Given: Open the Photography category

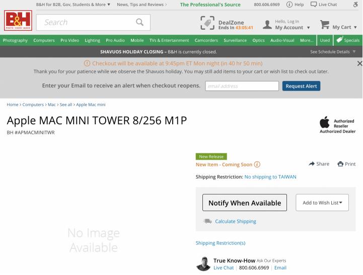Looking at the screenshot, I should [x=15, y=40].
